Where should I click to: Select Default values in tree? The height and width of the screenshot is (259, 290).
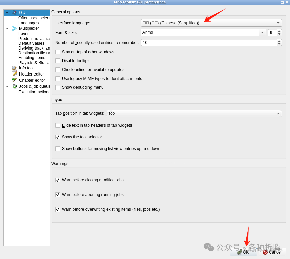point(31,43)
